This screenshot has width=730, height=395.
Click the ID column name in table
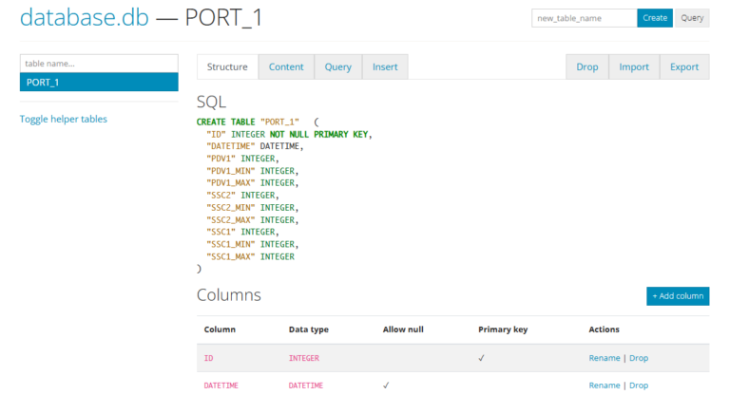click(209, 358)
